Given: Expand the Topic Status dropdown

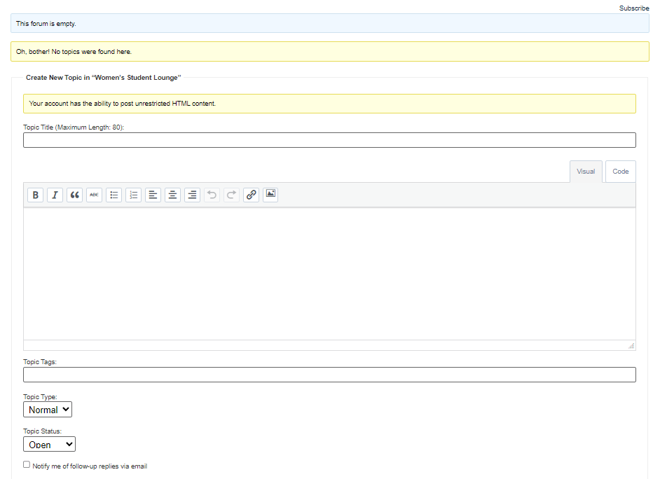Looking at the screenshot, I should coord(49,444).
